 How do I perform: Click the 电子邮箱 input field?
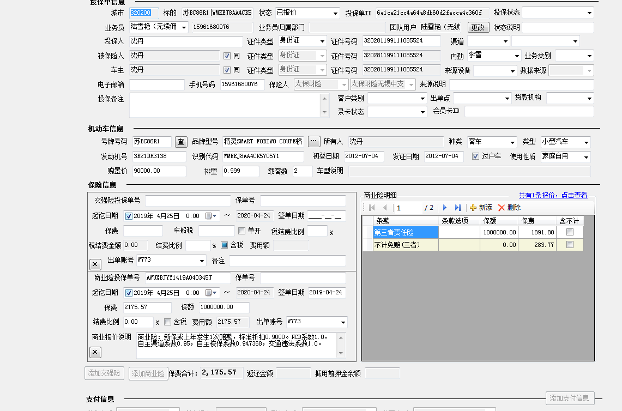pyautogui.click(x=157, y=84)
